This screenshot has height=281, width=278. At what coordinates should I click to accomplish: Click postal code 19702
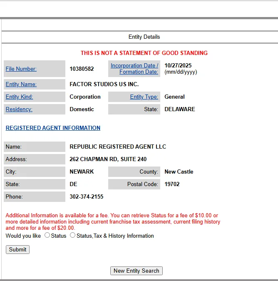(x=172, y=184)
